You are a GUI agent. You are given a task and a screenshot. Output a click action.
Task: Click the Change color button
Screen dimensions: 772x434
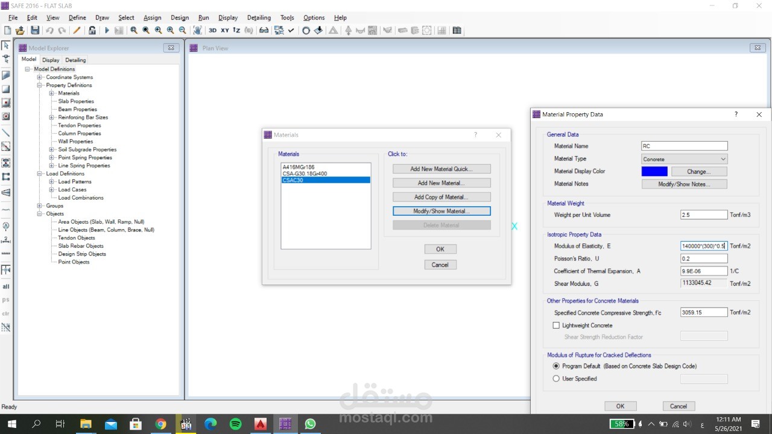[699, 172]
